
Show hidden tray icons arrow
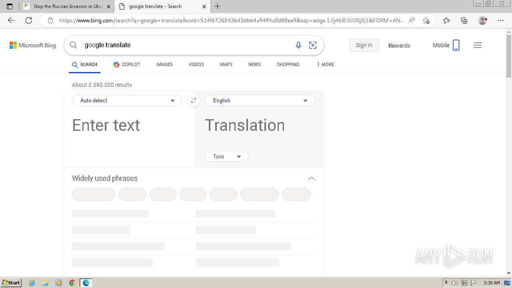pyautogui.click(x=446, y=283)
